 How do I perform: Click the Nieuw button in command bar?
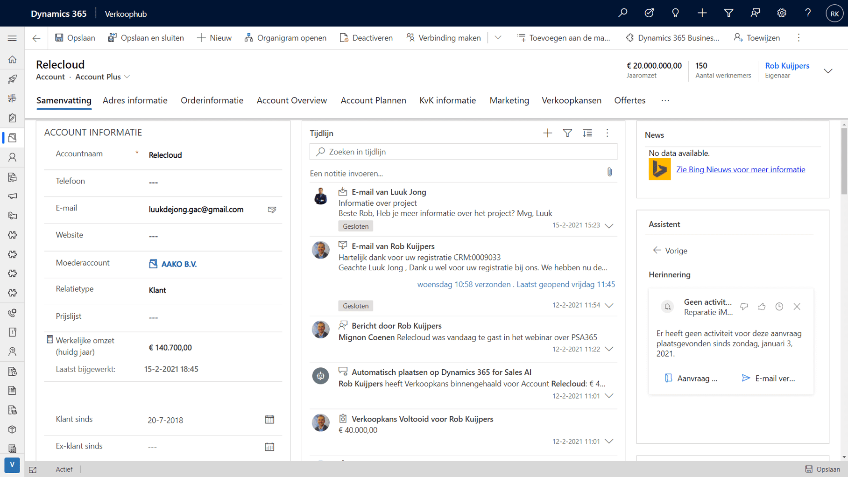click(214, 38)
